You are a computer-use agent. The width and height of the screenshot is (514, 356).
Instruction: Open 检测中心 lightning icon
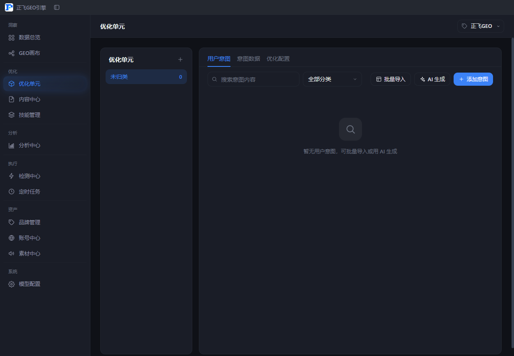click(12, 176)
